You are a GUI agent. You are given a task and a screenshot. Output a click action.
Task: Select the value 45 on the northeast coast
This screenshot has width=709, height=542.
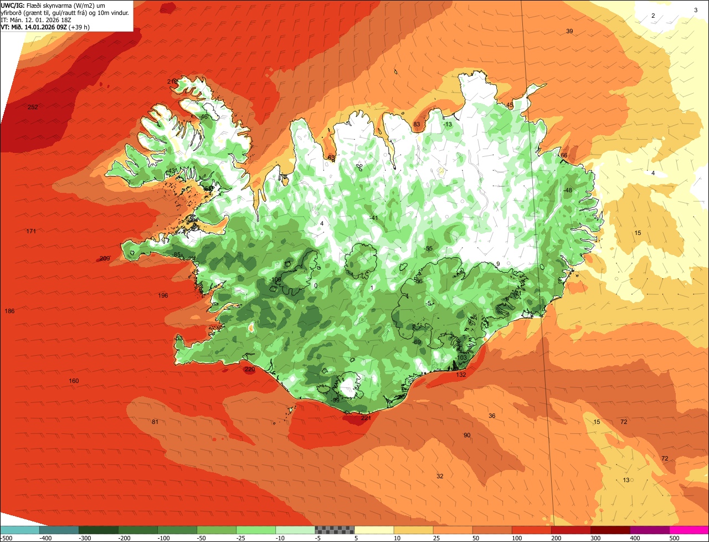point(510,105)
